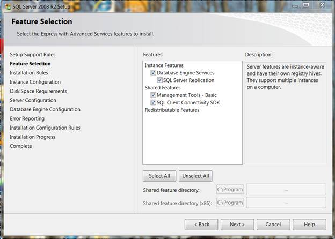Click the Management Tools - Basic label
This screenshot has width=335, height=239.
click(x=186, y=95)
